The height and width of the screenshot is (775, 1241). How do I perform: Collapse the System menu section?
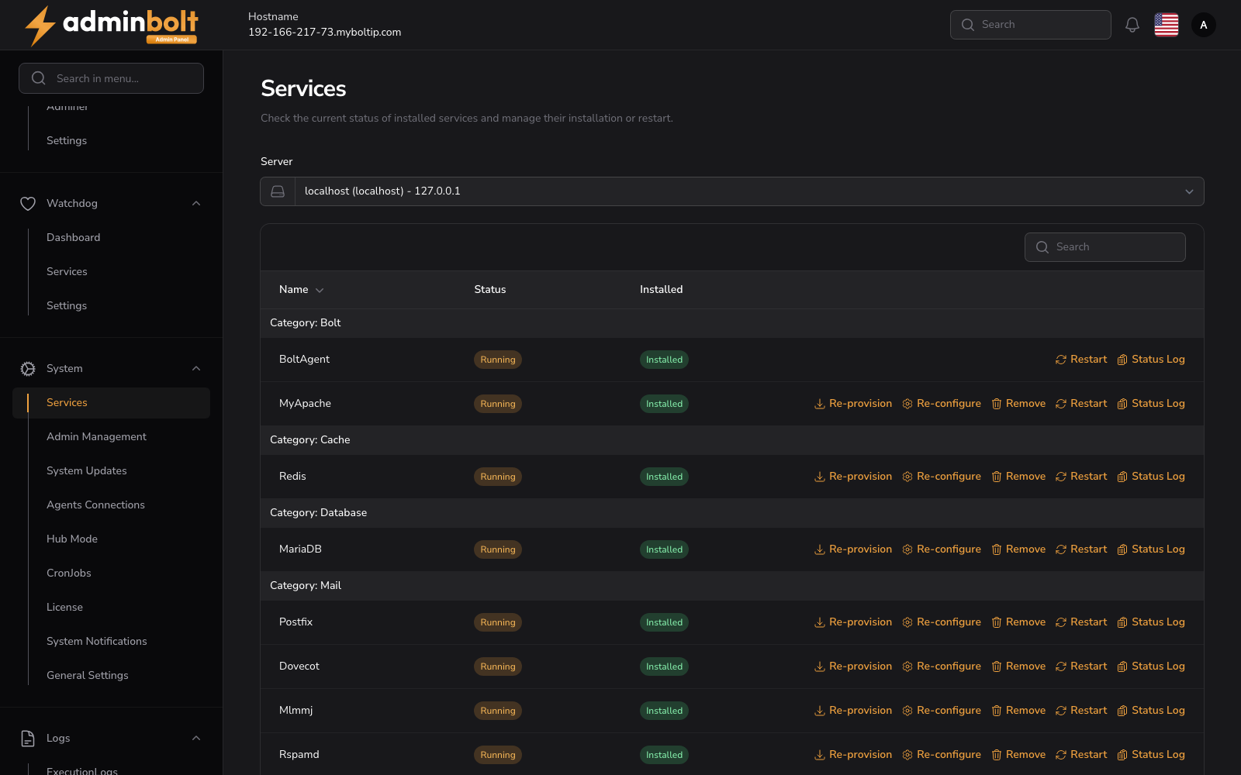click(x=196, y=369)
